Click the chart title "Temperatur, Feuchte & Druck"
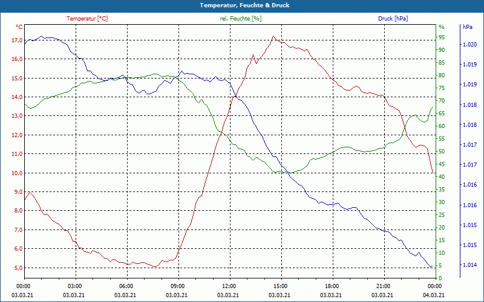The width and height of the screenshot is (484, 302). (244, 5)
